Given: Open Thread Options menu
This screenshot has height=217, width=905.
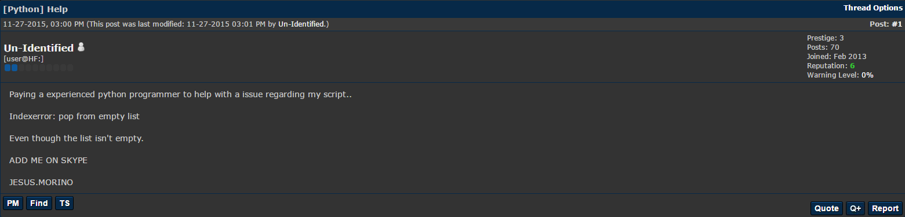Looking at the screenshot, I should click(x=873, y=8).
